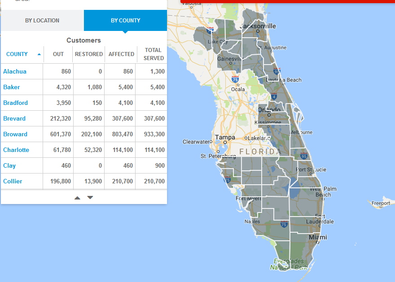This screenshot has height=282, width=395.
Task: Click Bradford's 3,950 out value
Action: click(x=63, y=103)
